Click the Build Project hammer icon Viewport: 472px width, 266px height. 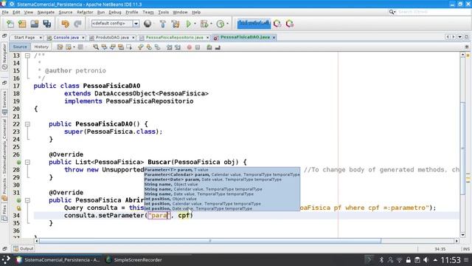pos(163,24)
